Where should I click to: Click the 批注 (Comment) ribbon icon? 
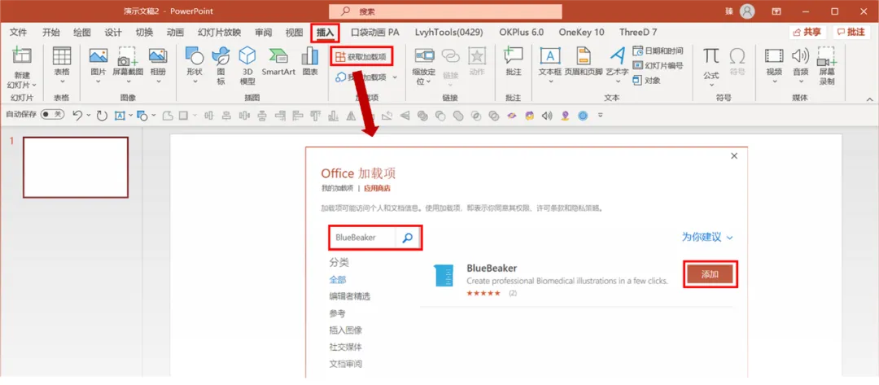point(513,56)
